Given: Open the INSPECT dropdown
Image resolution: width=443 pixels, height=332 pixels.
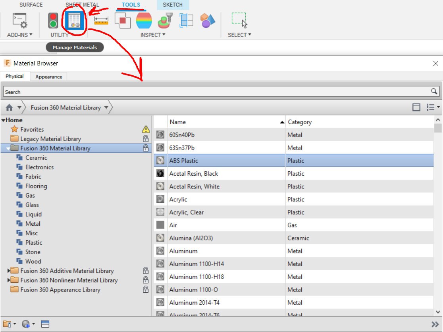Looking at the screenshot, I should pyautogui.click(x=153, y=35).
